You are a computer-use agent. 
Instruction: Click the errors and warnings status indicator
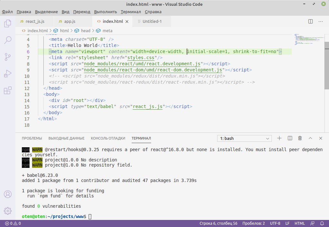[x=13, y=223]
